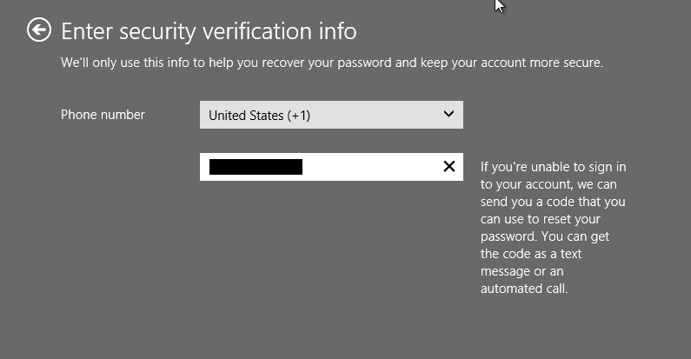This screenshot has height=359, width=691.
Task: Click the "Enter security verification info" heading
Action: (209, 31)
